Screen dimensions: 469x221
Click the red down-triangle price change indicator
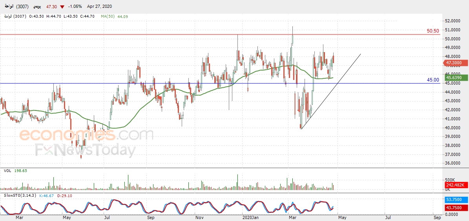coord(62,7)
